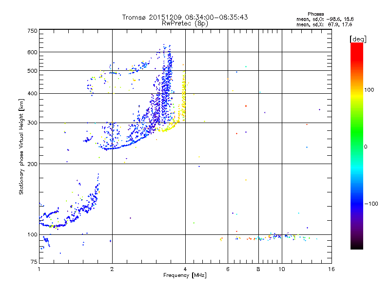Click the color bar tick label "100" beside the yellow band
Image resolution: width=390 pixels, height=293 pixels.
click(369, 90)
